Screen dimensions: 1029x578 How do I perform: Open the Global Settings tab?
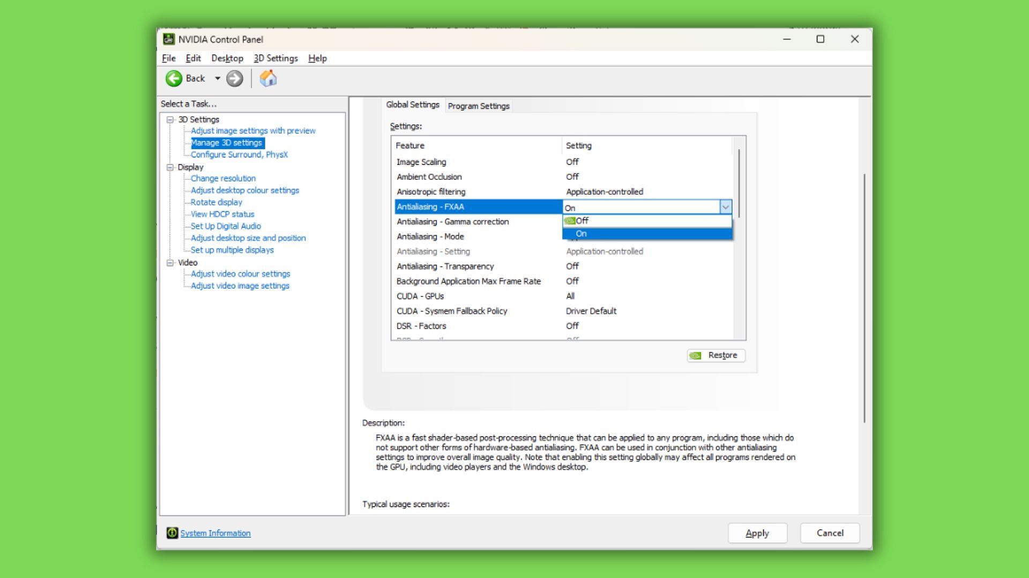[x=413, y=104]
